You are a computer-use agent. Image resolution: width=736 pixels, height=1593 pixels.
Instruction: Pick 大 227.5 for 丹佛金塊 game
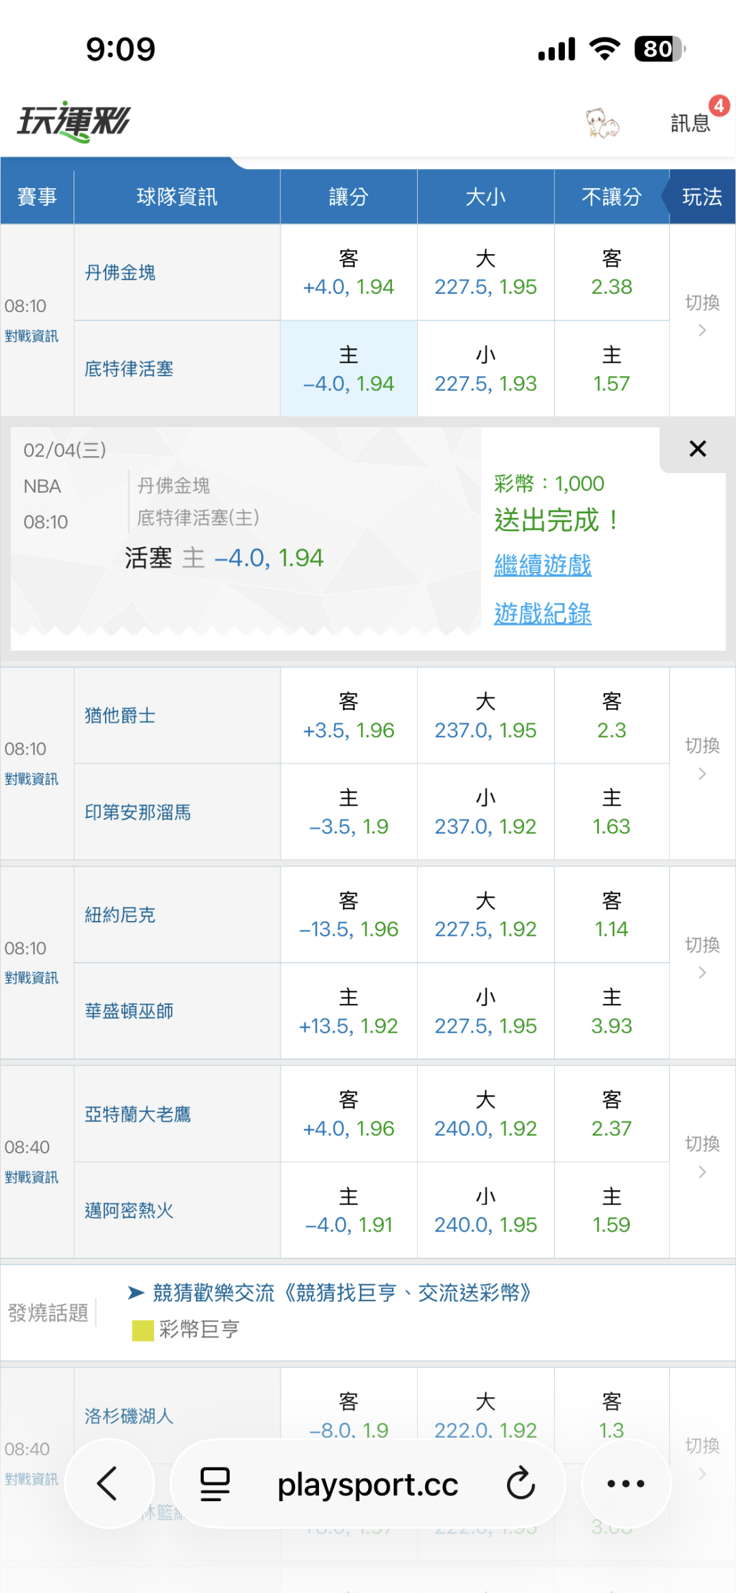pyautogui.click(x=485, y=273)
